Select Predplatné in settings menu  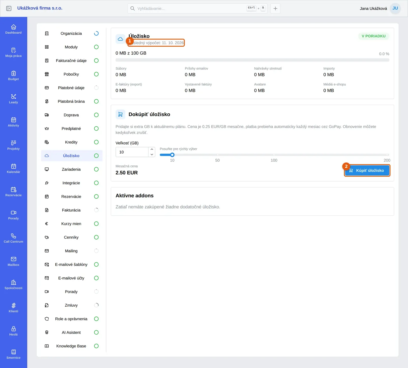[72, 128]
